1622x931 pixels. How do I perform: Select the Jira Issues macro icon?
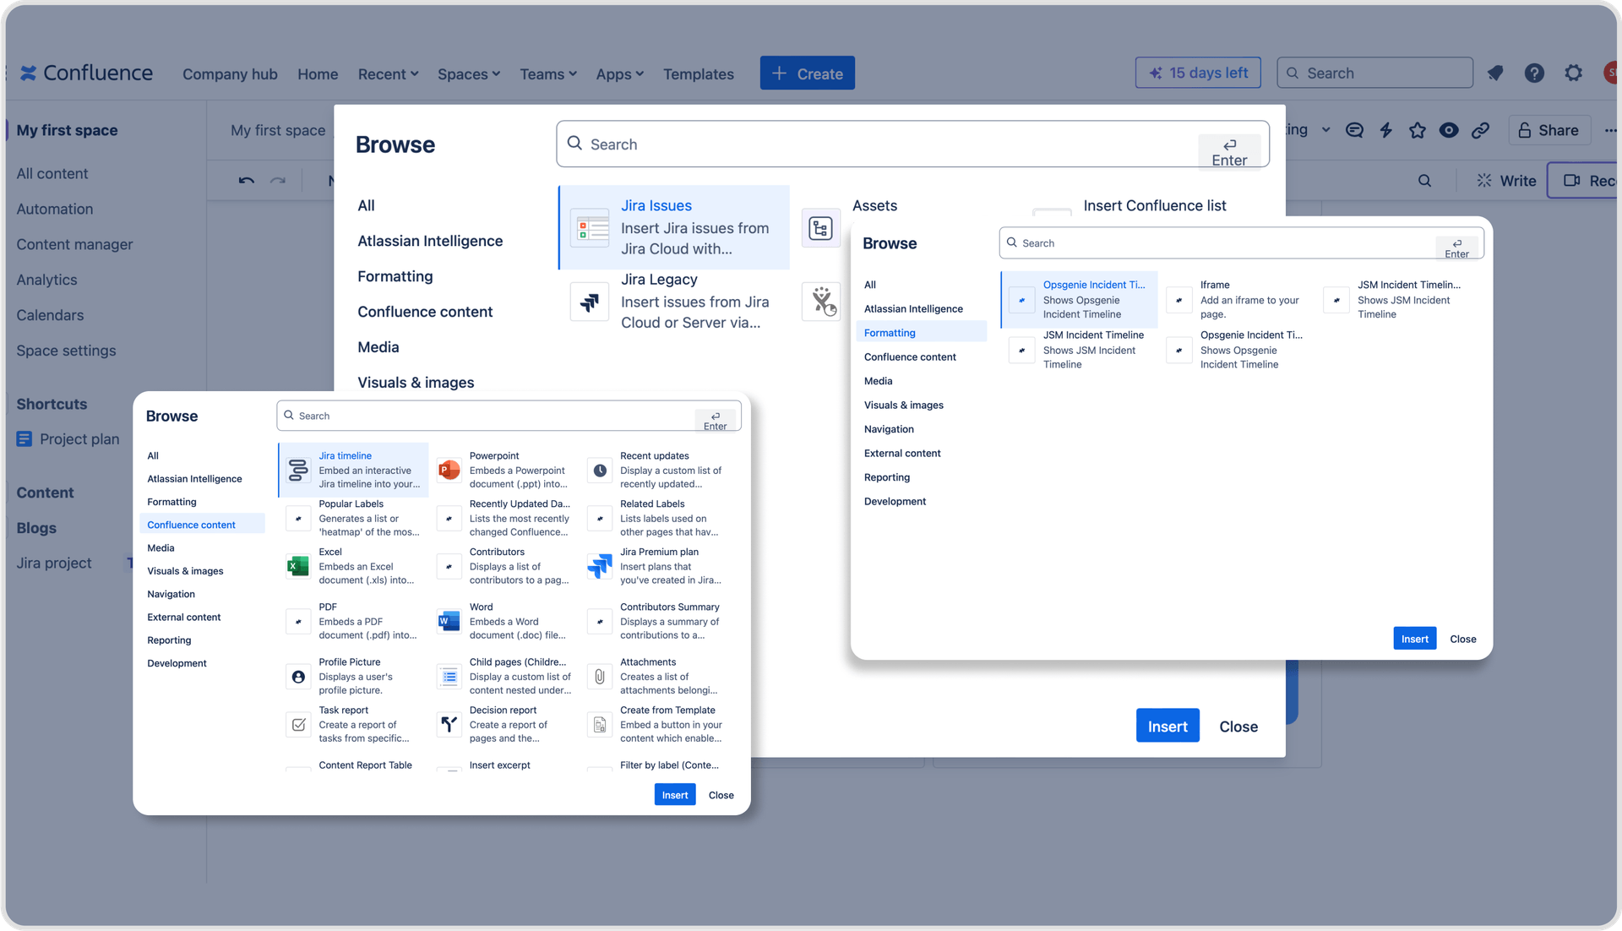point(590,227)
